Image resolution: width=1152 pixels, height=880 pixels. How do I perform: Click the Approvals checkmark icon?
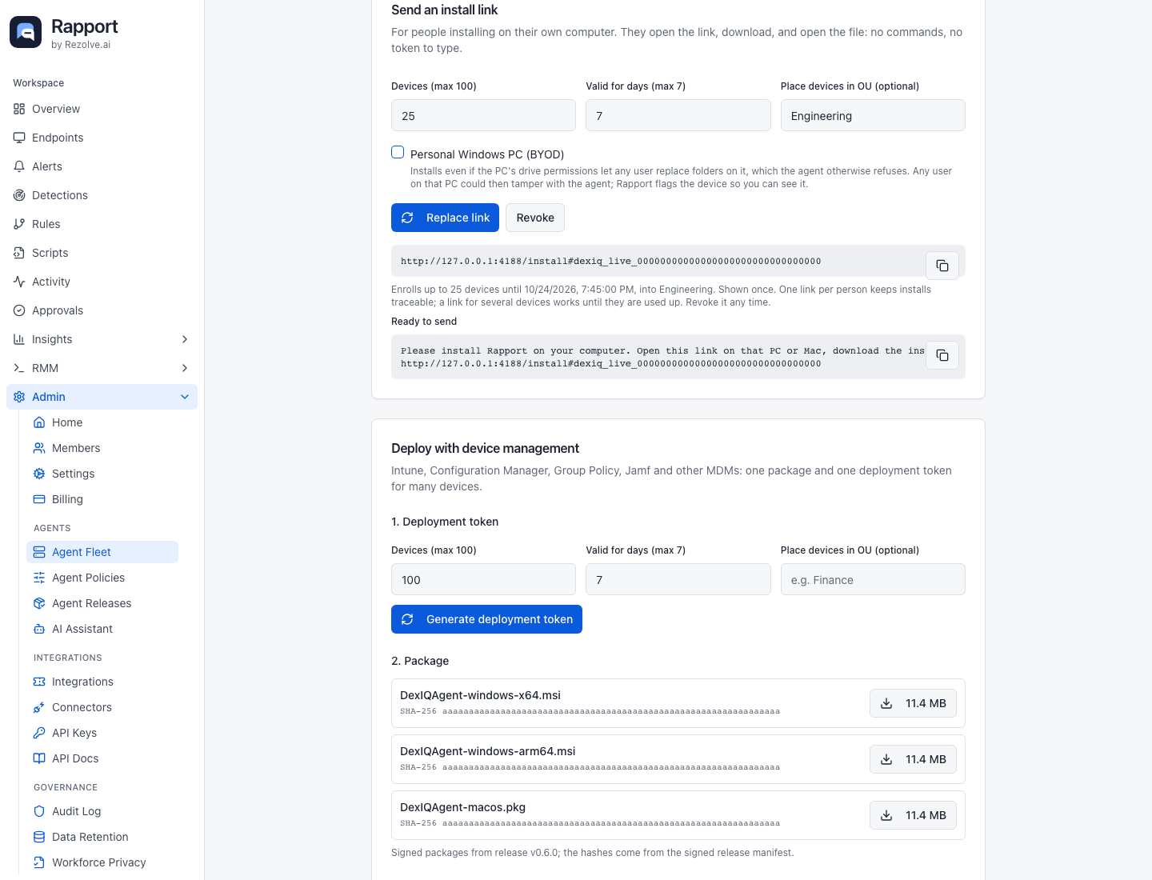[19, 310]
